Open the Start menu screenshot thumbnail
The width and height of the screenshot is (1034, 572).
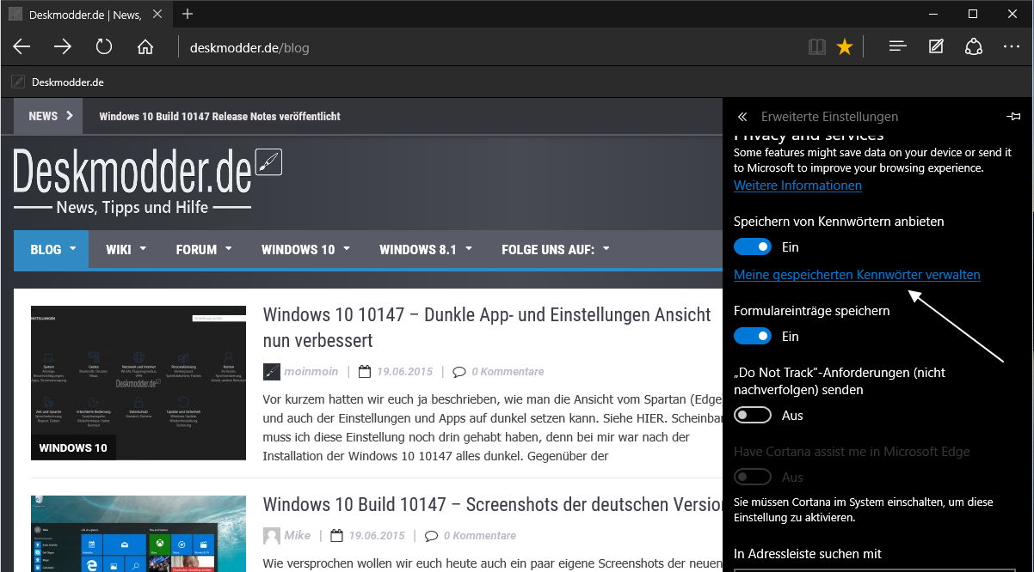tap(138, 533)
